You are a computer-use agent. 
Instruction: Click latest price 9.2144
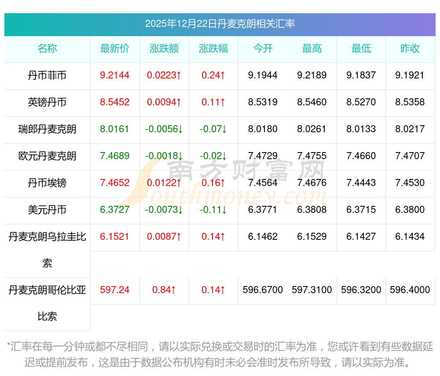coord(115,75)
